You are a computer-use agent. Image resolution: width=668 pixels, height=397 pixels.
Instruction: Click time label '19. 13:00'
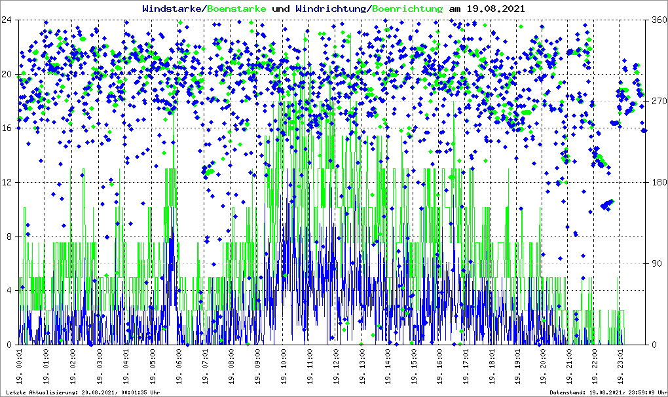362,366
